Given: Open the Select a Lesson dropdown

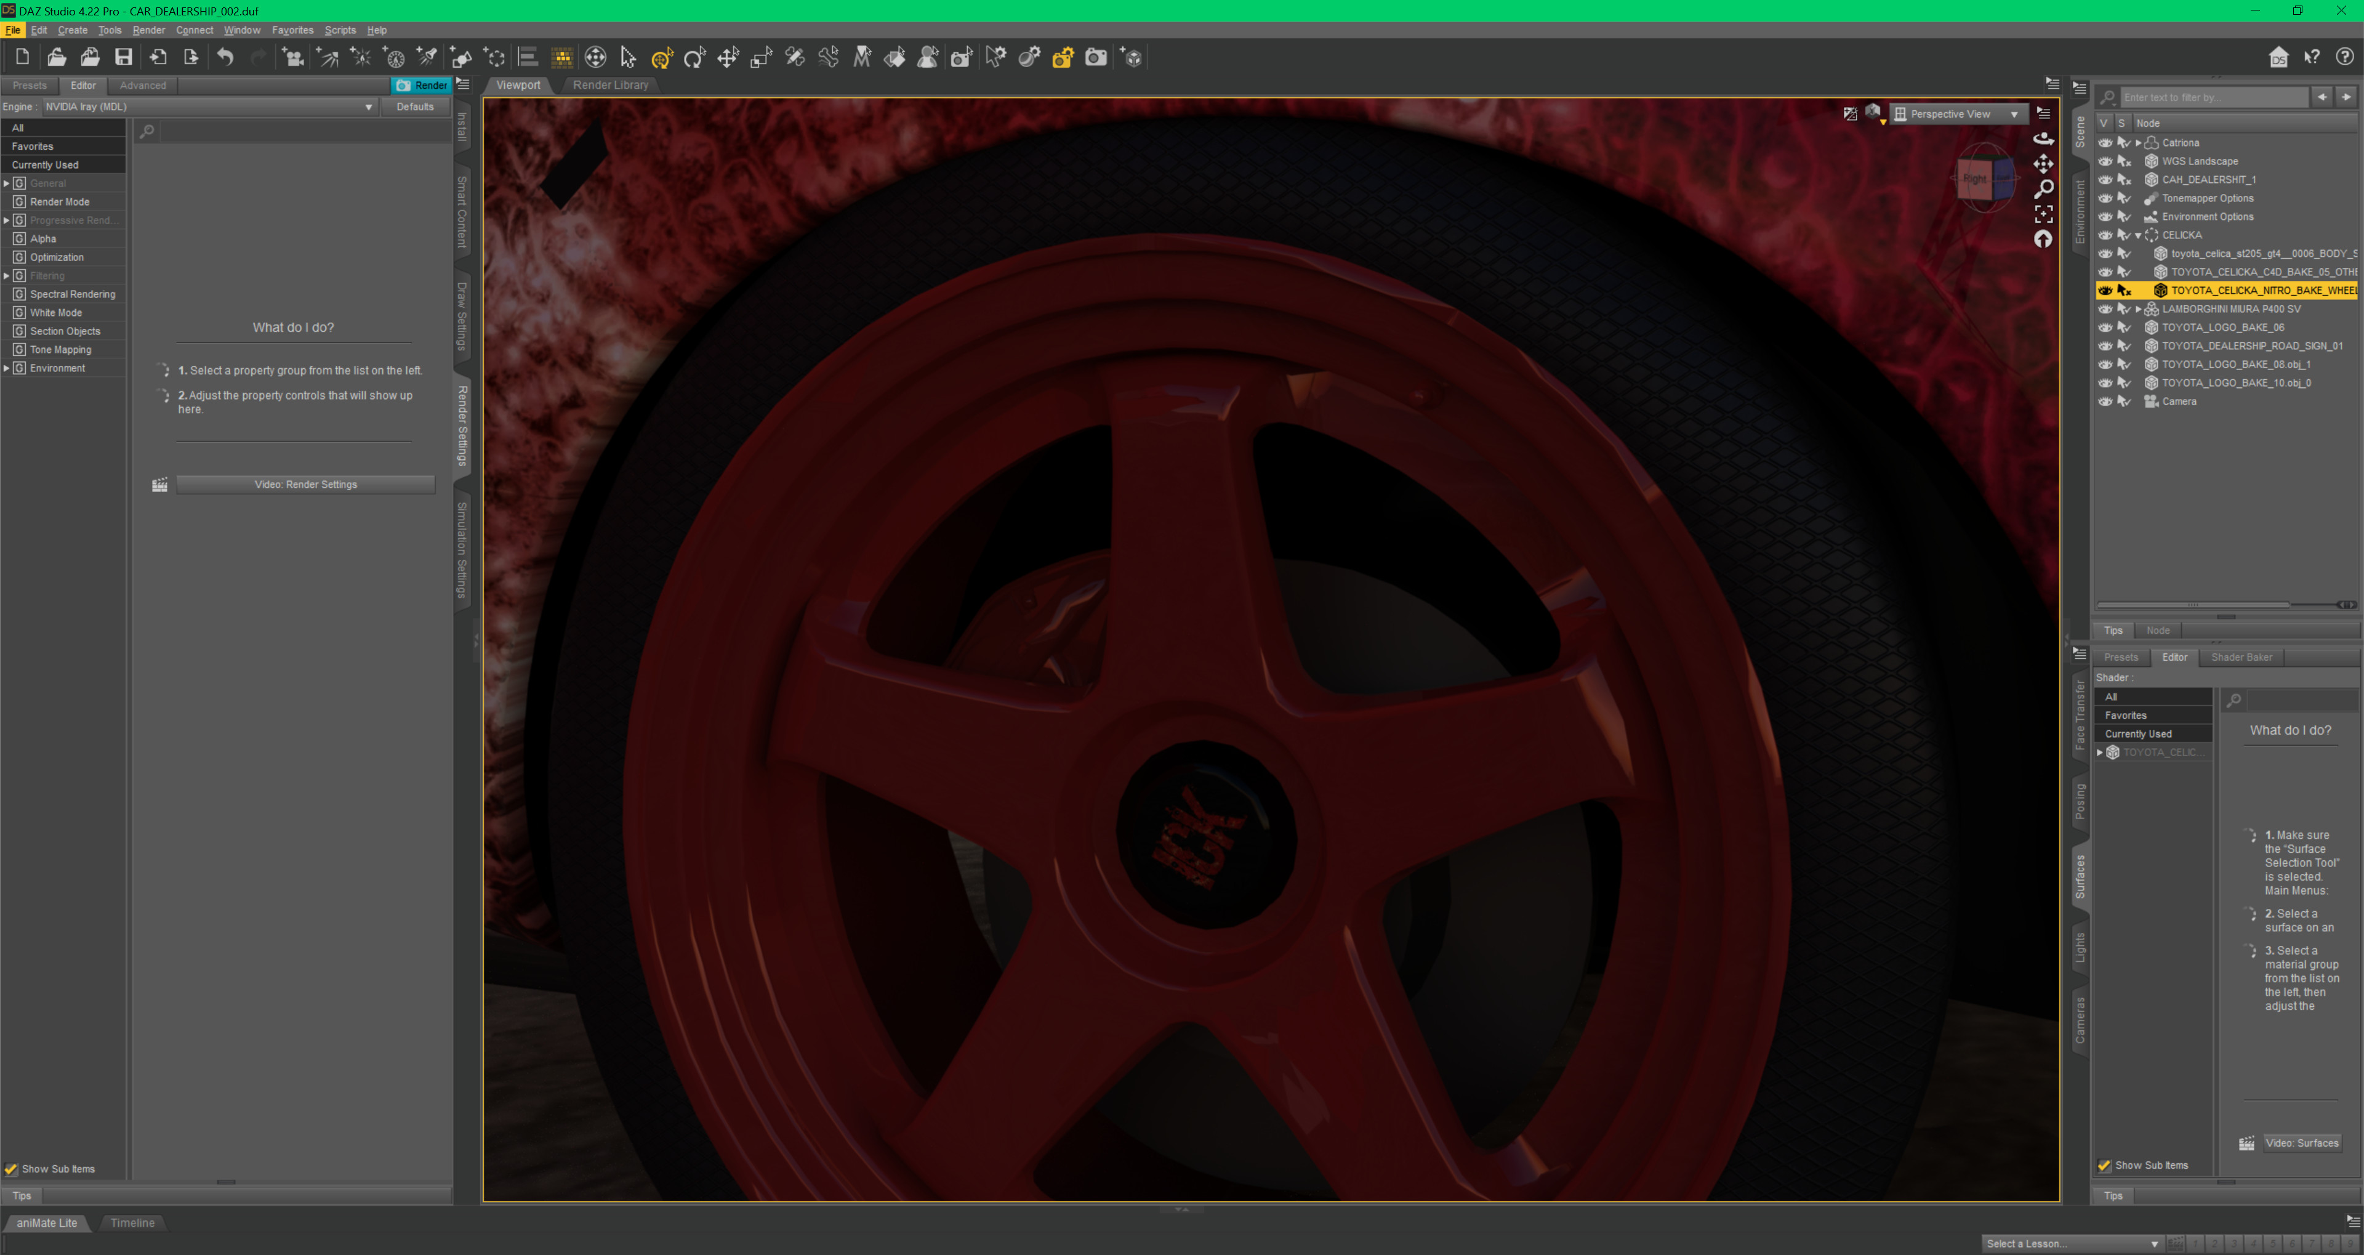Looking at the screenshot, I should [x=2071, y=1243].
